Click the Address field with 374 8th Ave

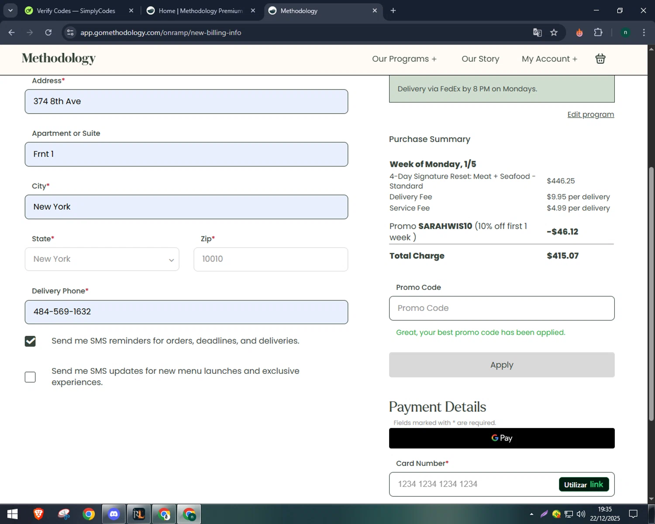point(186,102)
